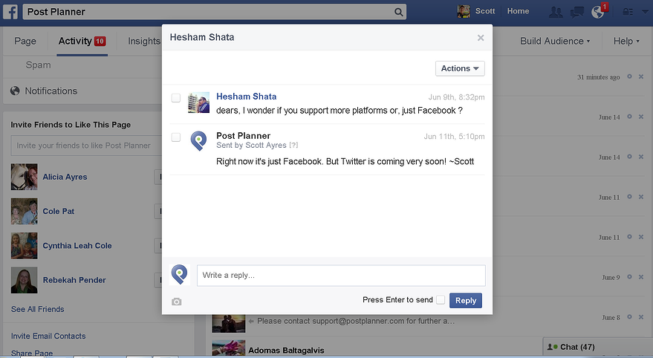
Task: Open Cynthia Leah Cole name link
Action: point(77,246)
